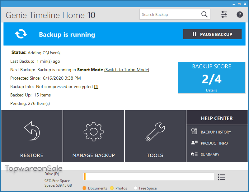Click the BACKUP SCORE title

(212, 66)
